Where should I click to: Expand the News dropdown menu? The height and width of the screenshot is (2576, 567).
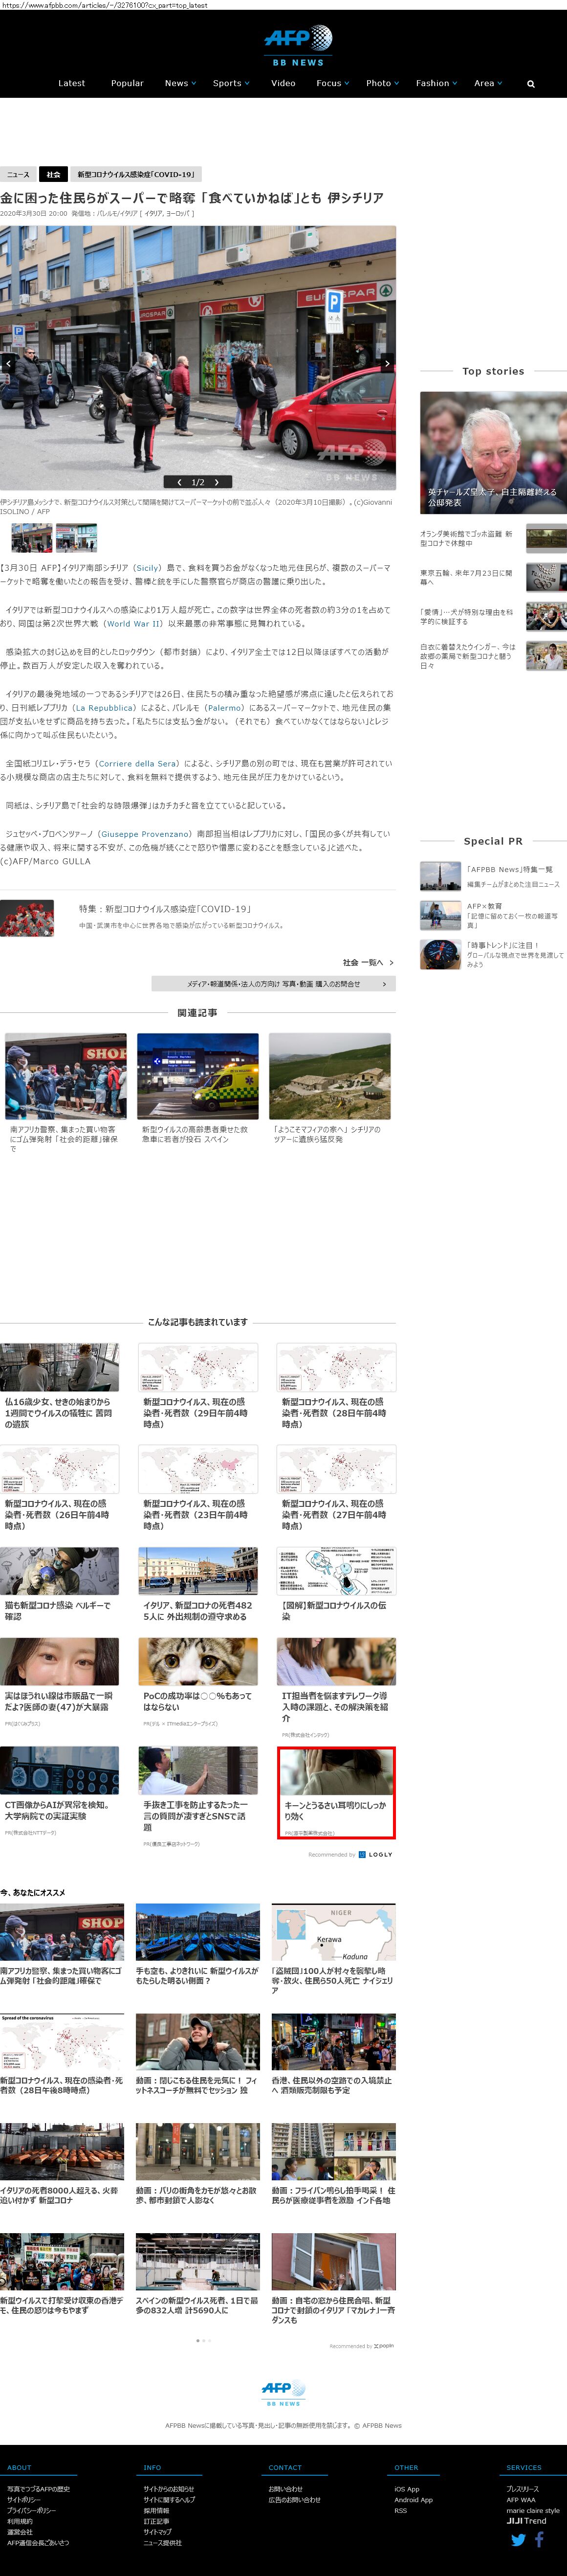pyautogui.click(x=180, y=84)
